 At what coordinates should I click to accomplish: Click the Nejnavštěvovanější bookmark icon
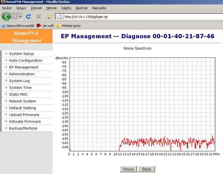[x=3, y=26]
